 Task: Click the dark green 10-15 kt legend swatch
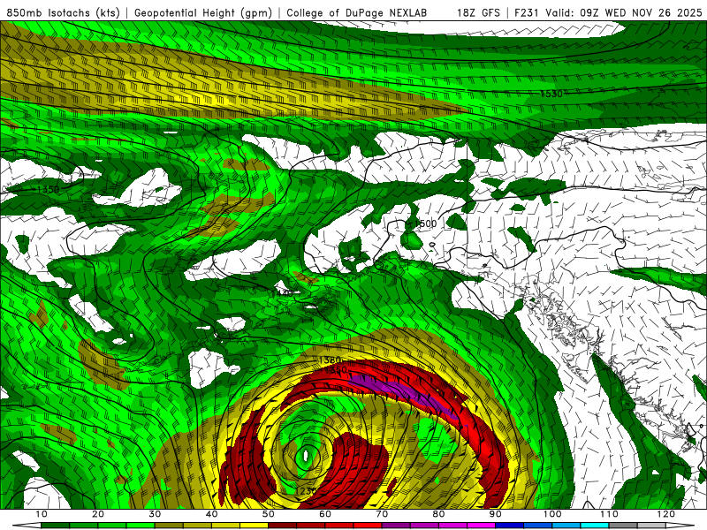(55, 526)
